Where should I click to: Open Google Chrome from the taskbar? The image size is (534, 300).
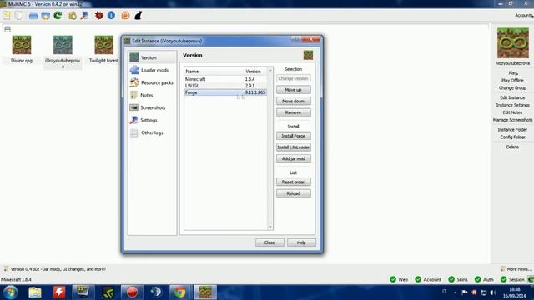coord(180,292)
